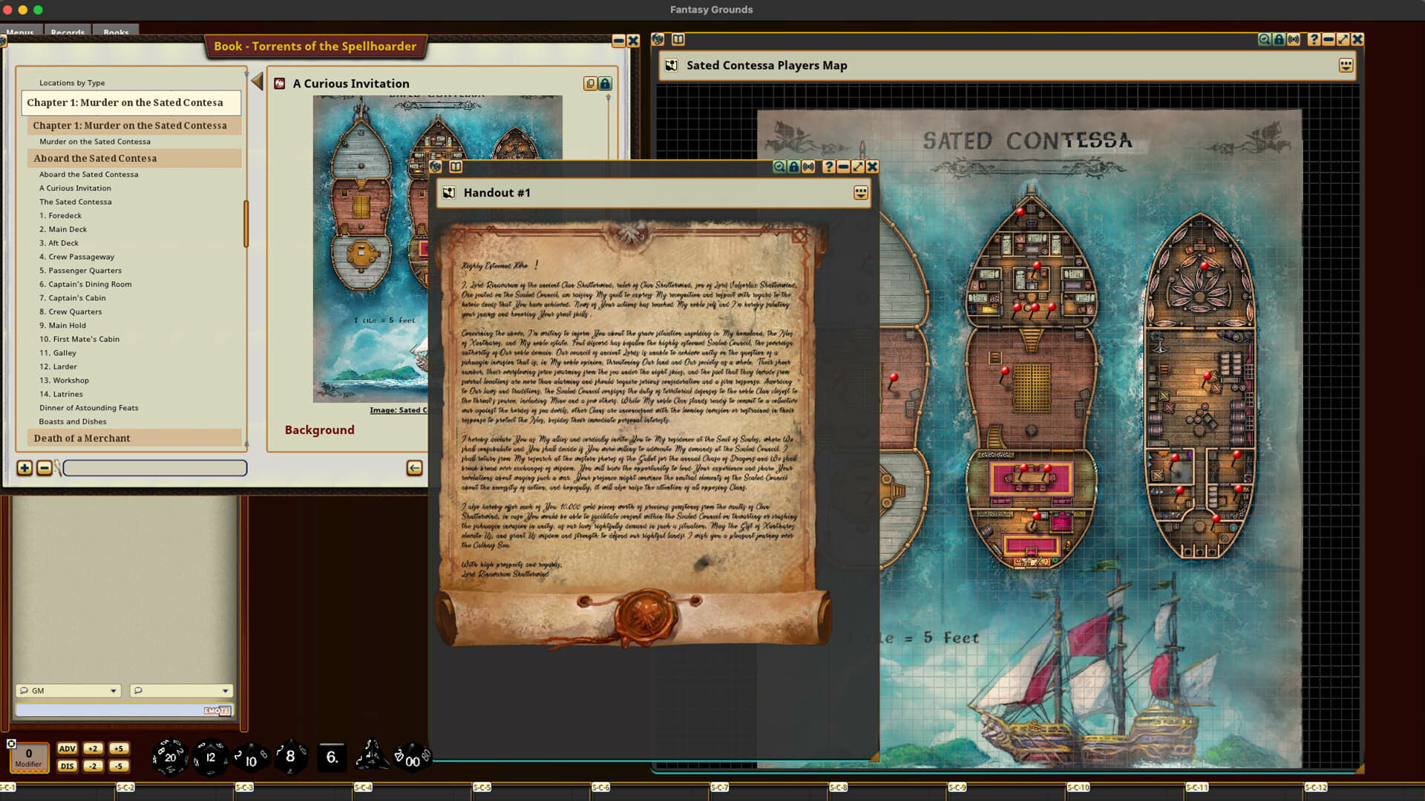Click the zoom magnifier icon on the players map

point(1264,39)
